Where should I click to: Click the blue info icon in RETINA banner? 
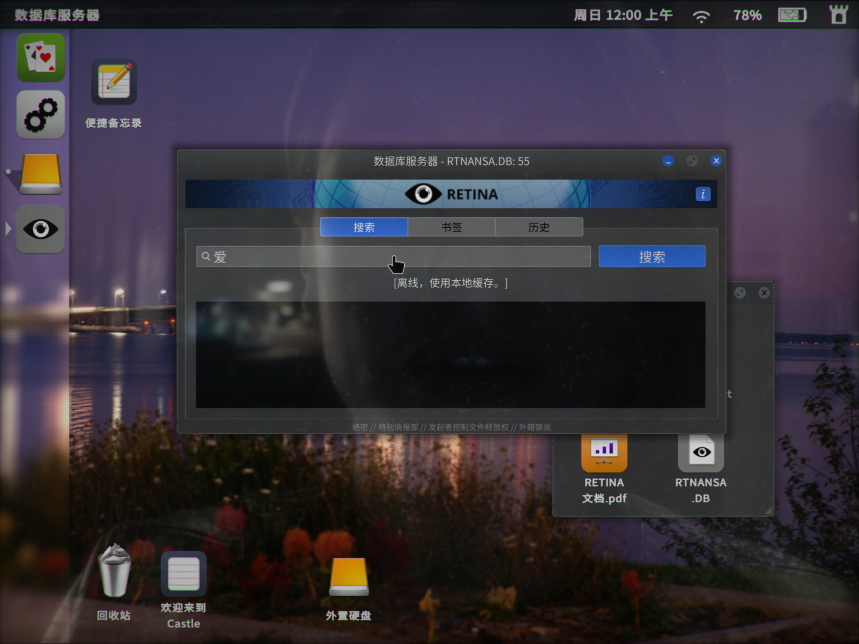[x=703, y=194]
